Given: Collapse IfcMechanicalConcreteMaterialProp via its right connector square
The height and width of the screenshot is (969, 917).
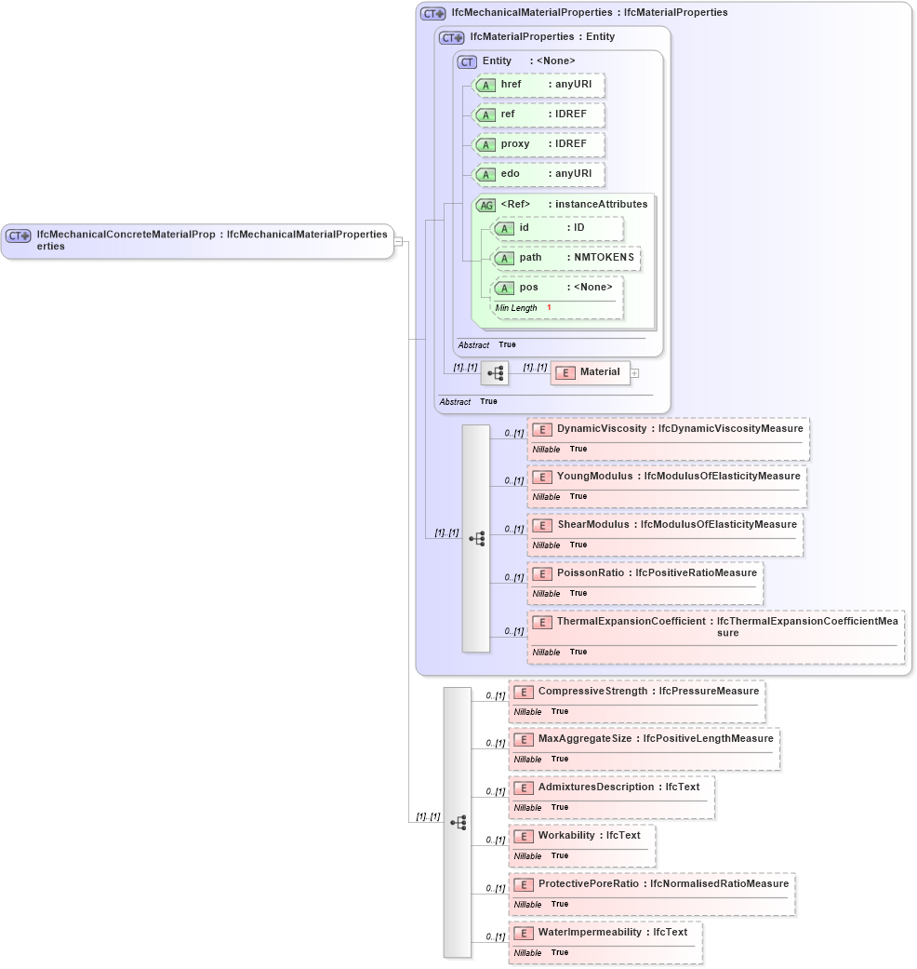Looking at the screenshot, I should (x=398, y=240).
